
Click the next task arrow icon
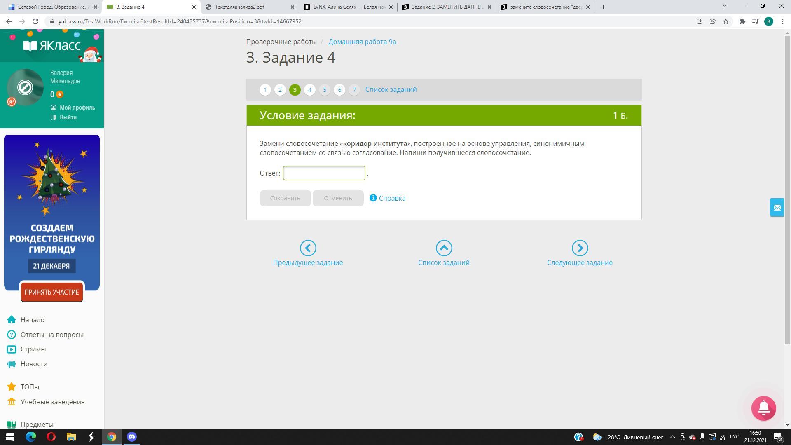coord(580,248)
